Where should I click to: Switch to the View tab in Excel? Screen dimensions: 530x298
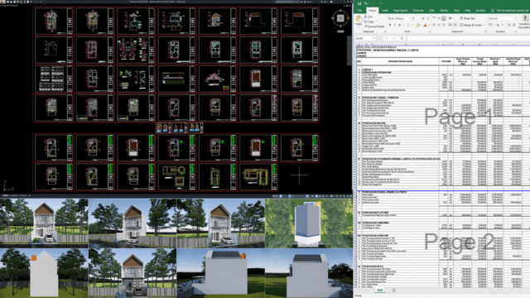[x=456, y=11]
